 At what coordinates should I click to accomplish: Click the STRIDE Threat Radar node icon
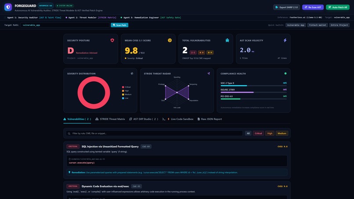209,73
